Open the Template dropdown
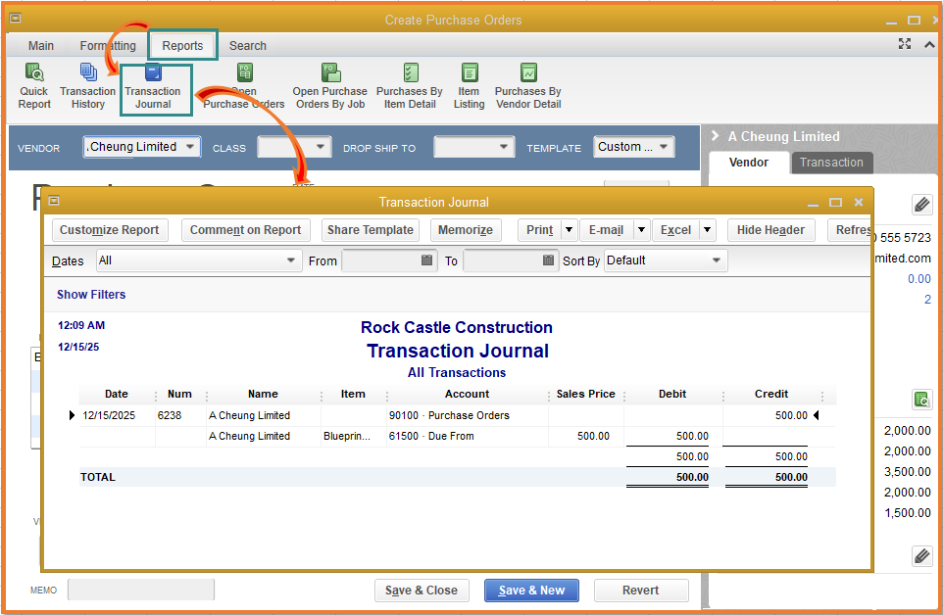The width and height of the screenshot is (943, 615). tap(664, 147)
